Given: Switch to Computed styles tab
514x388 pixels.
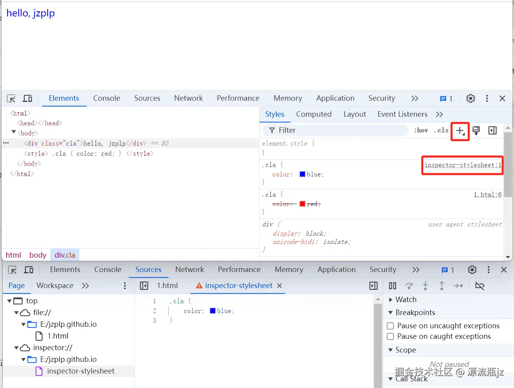Looking at the screenshot, I should 314,114.
